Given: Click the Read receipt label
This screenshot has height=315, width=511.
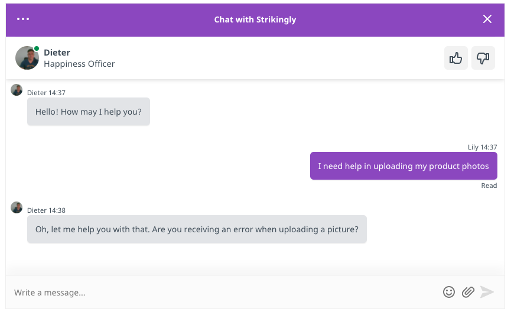Looking at the screenshot, I should (x=489, y=186).
